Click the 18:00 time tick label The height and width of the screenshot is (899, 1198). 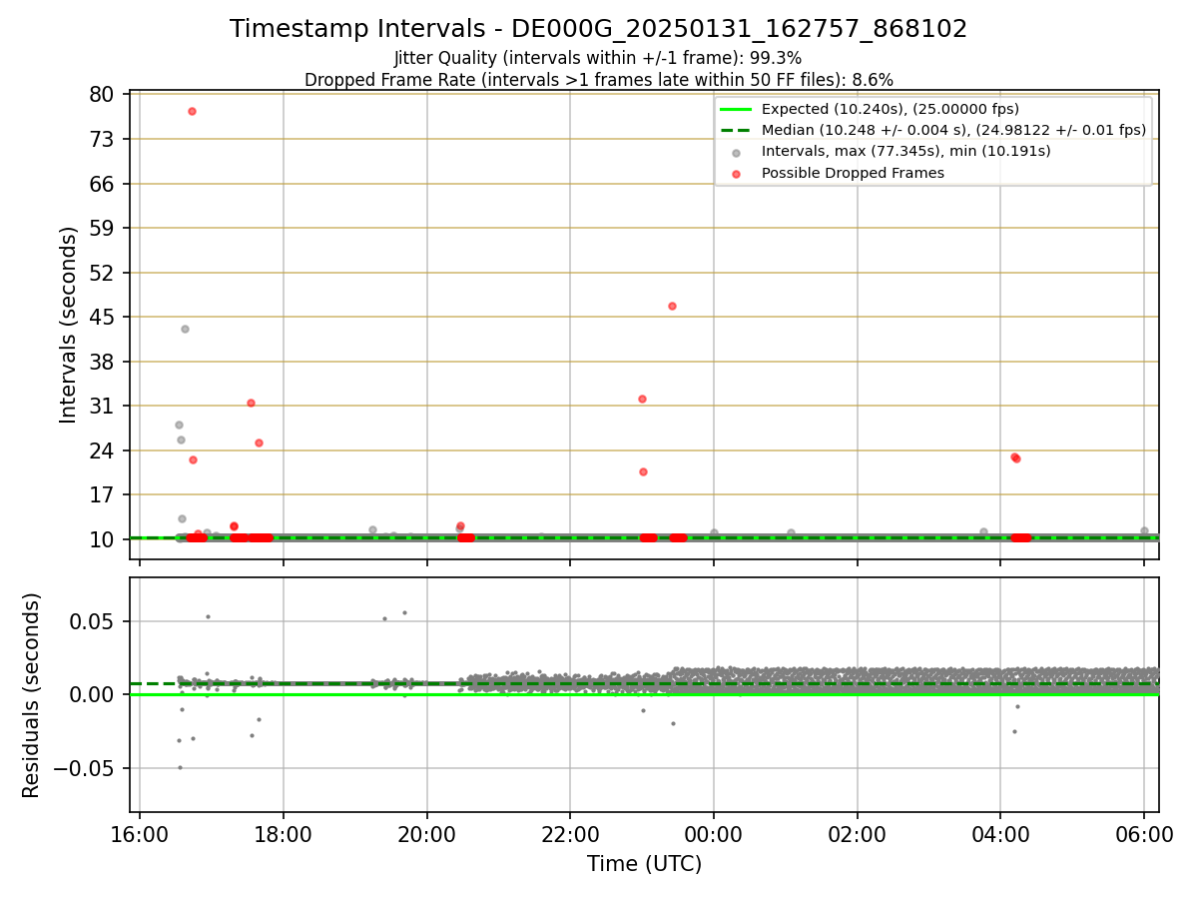284,833
